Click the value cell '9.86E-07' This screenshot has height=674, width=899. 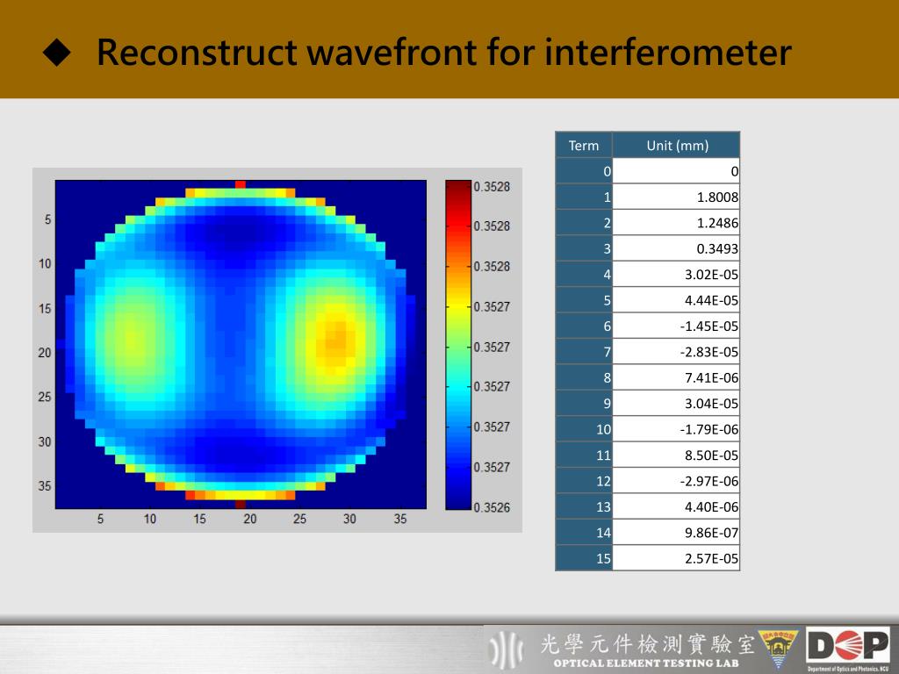coord(677,532)
